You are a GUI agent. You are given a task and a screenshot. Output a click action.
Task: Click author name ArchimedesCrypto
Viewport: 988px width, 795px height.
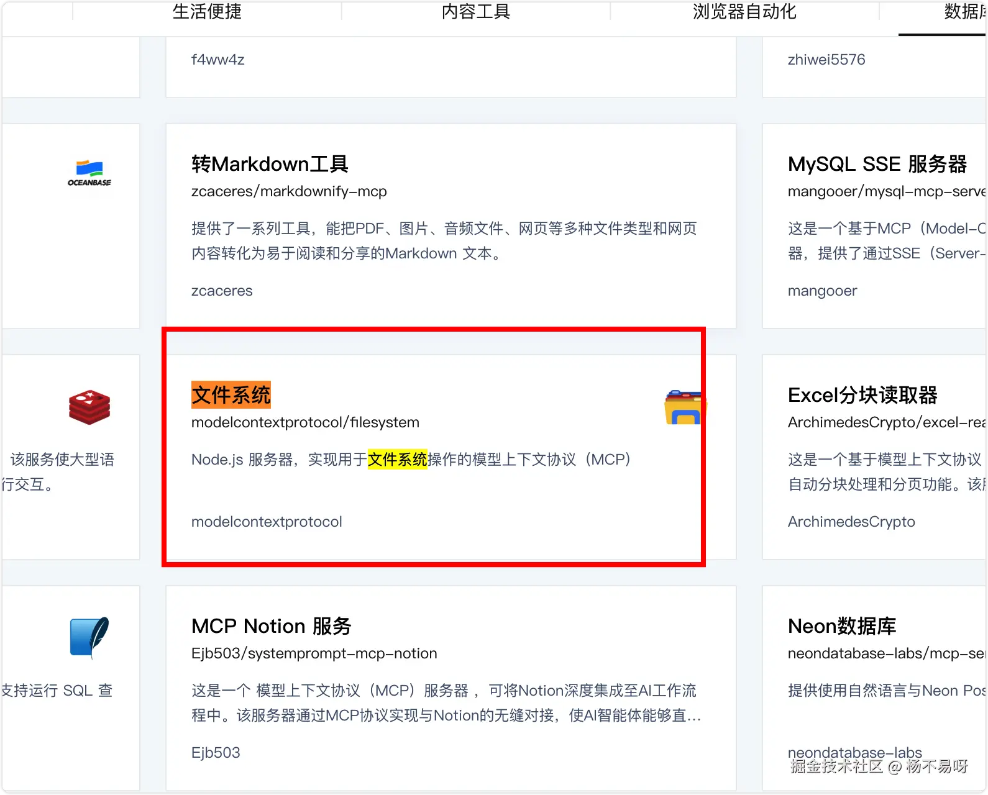click(851, 522)
